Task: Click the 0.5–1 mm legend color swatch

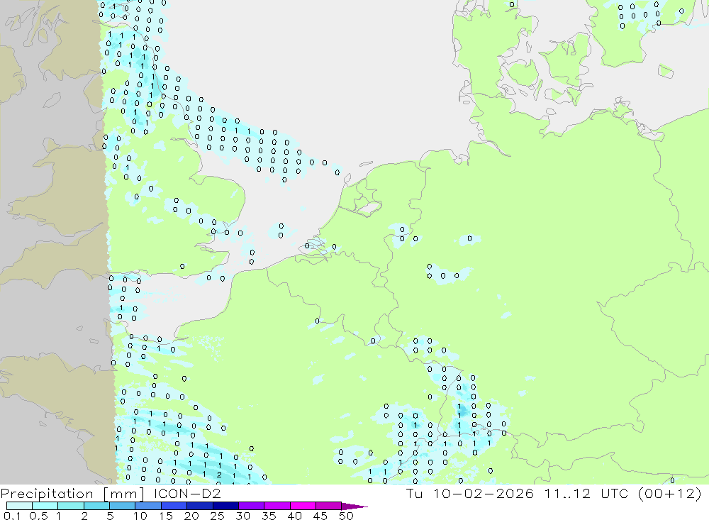Action: click(45, 506)
